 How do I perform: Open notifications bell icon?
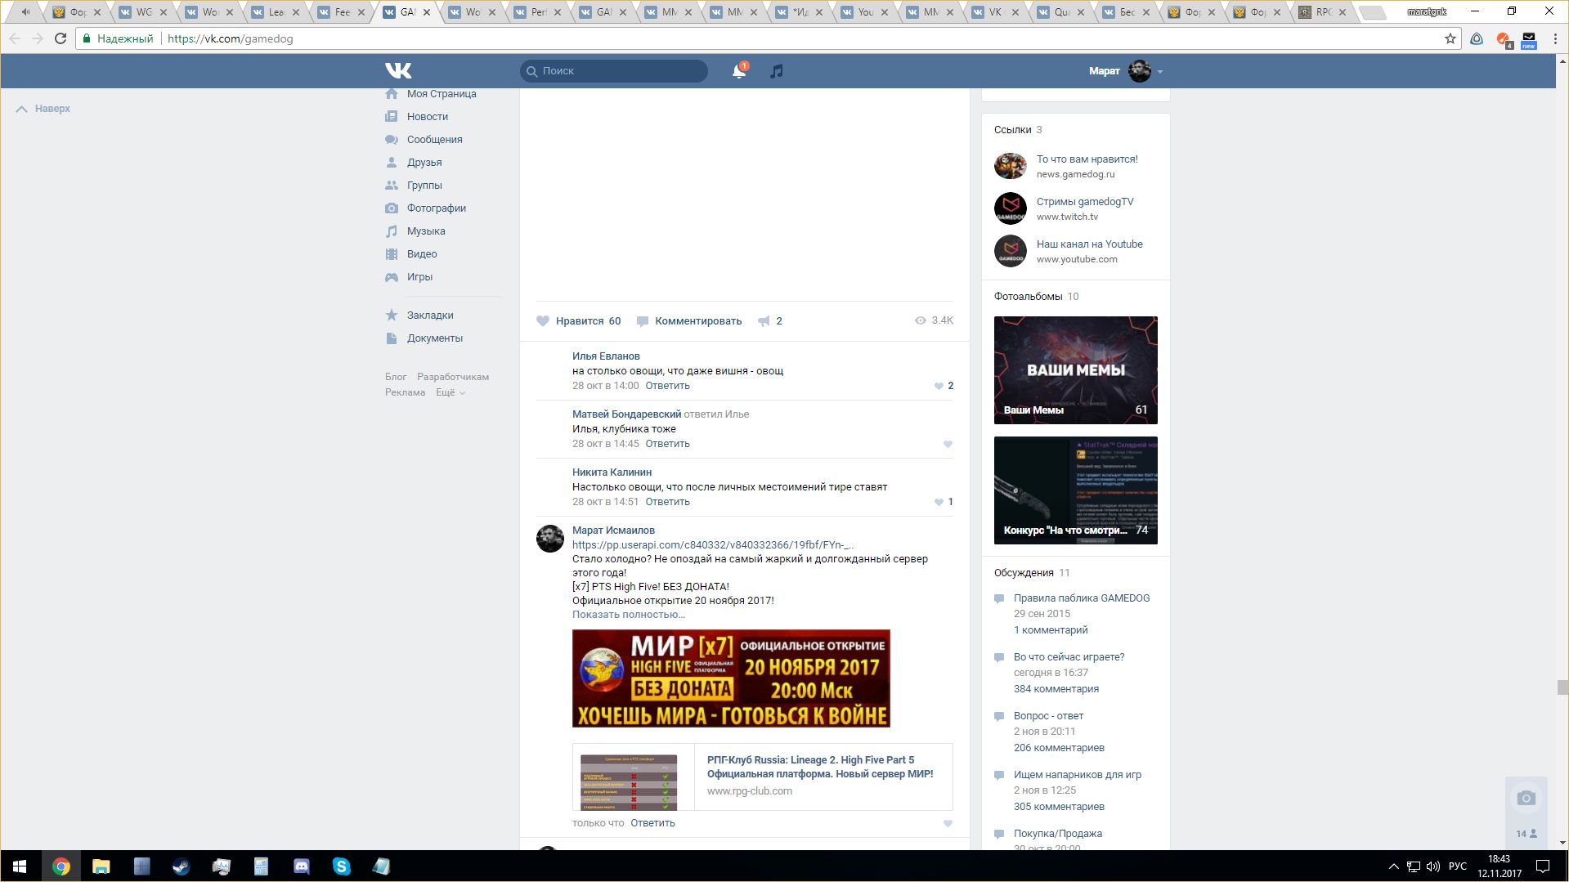click(x=738, y=71)
